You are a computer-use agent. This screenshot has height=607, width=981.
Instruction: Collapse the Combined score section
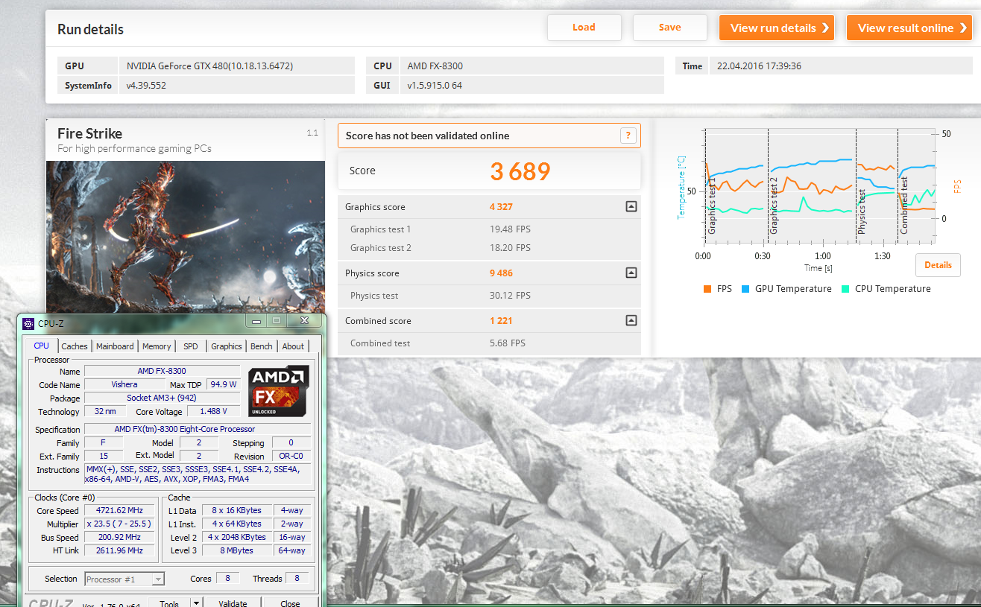coord(631,321)
